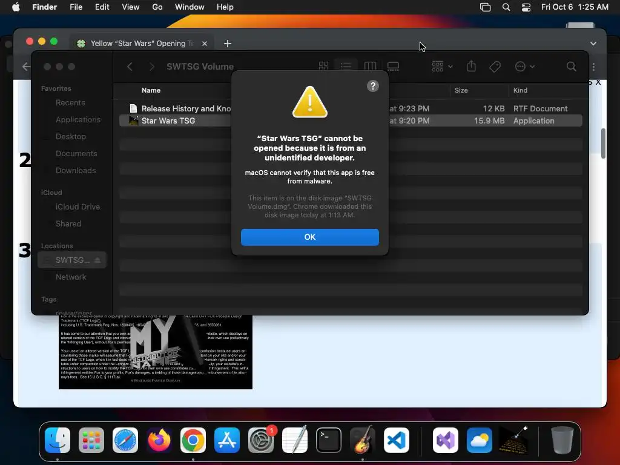
Task: Open GarageBand from the Dock
Action: coord(363,440)
